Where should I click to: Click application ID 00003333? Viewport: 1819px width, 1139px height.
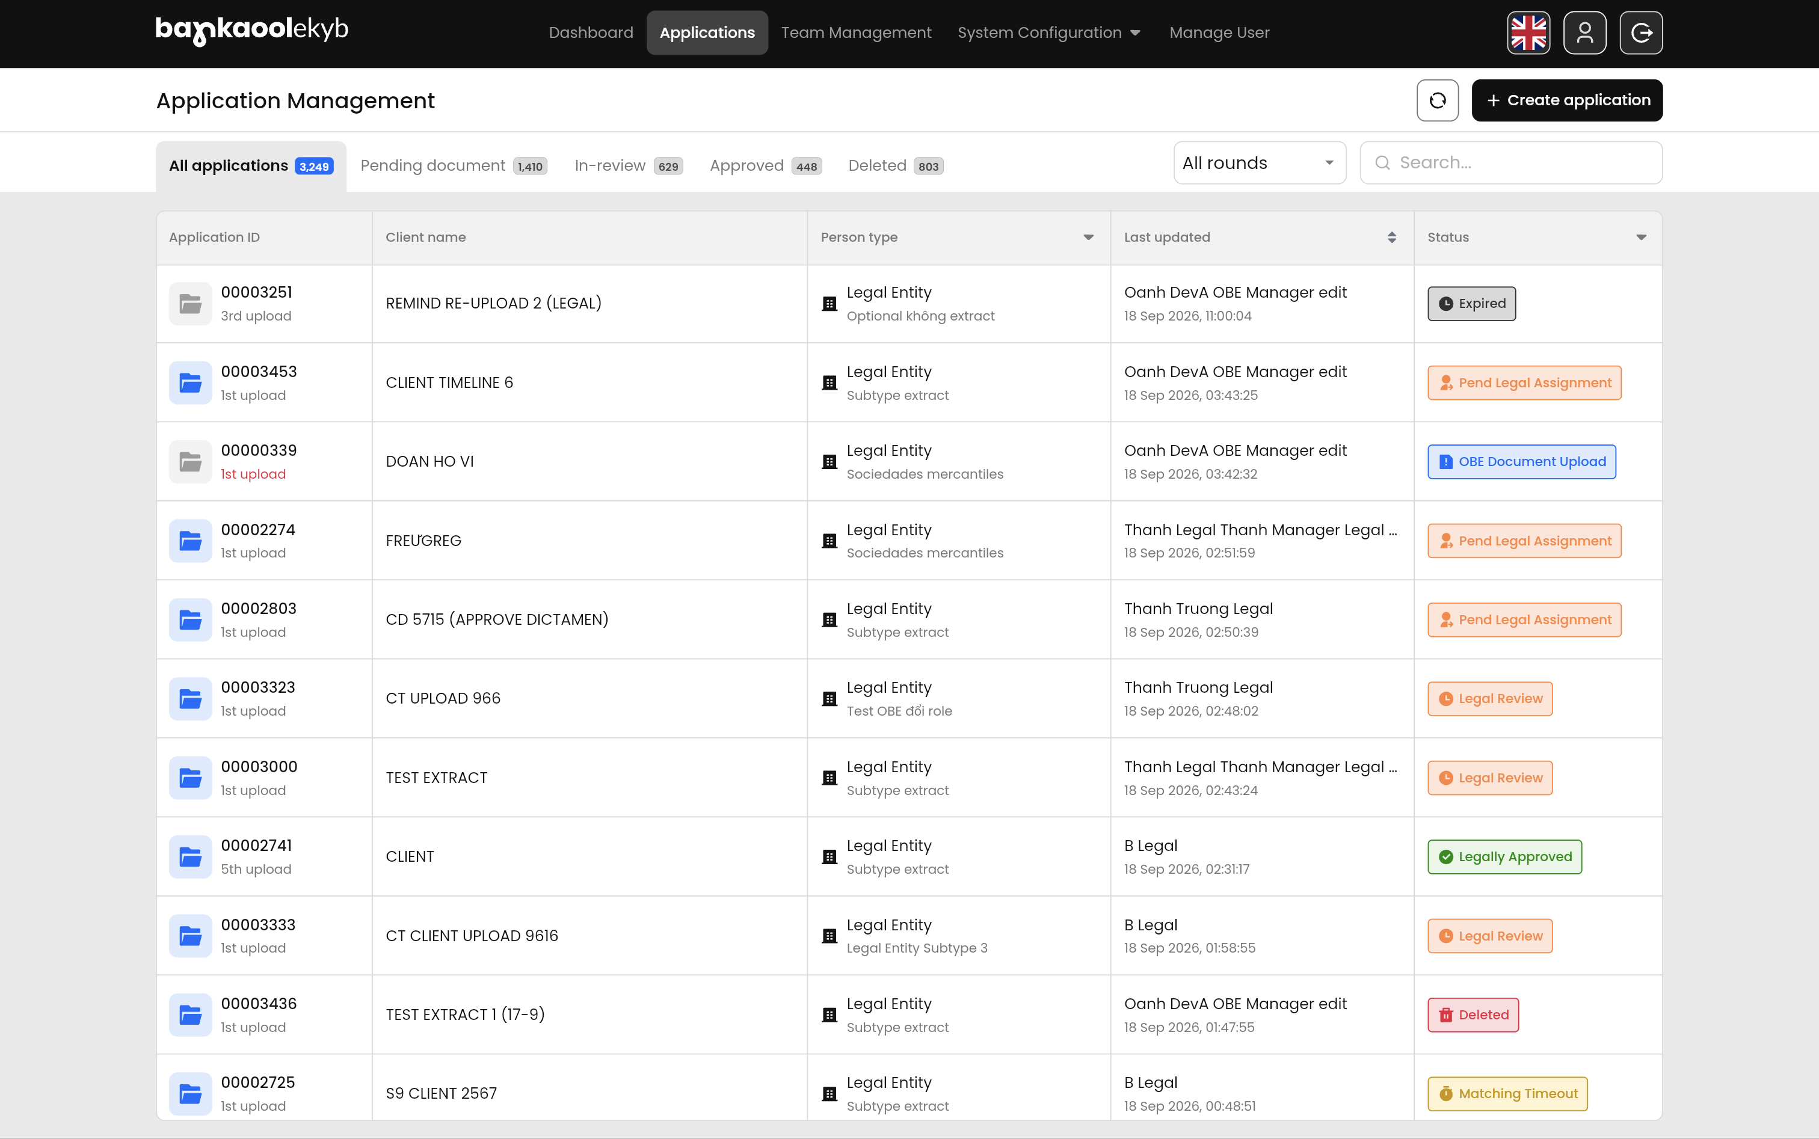point(259,925)
